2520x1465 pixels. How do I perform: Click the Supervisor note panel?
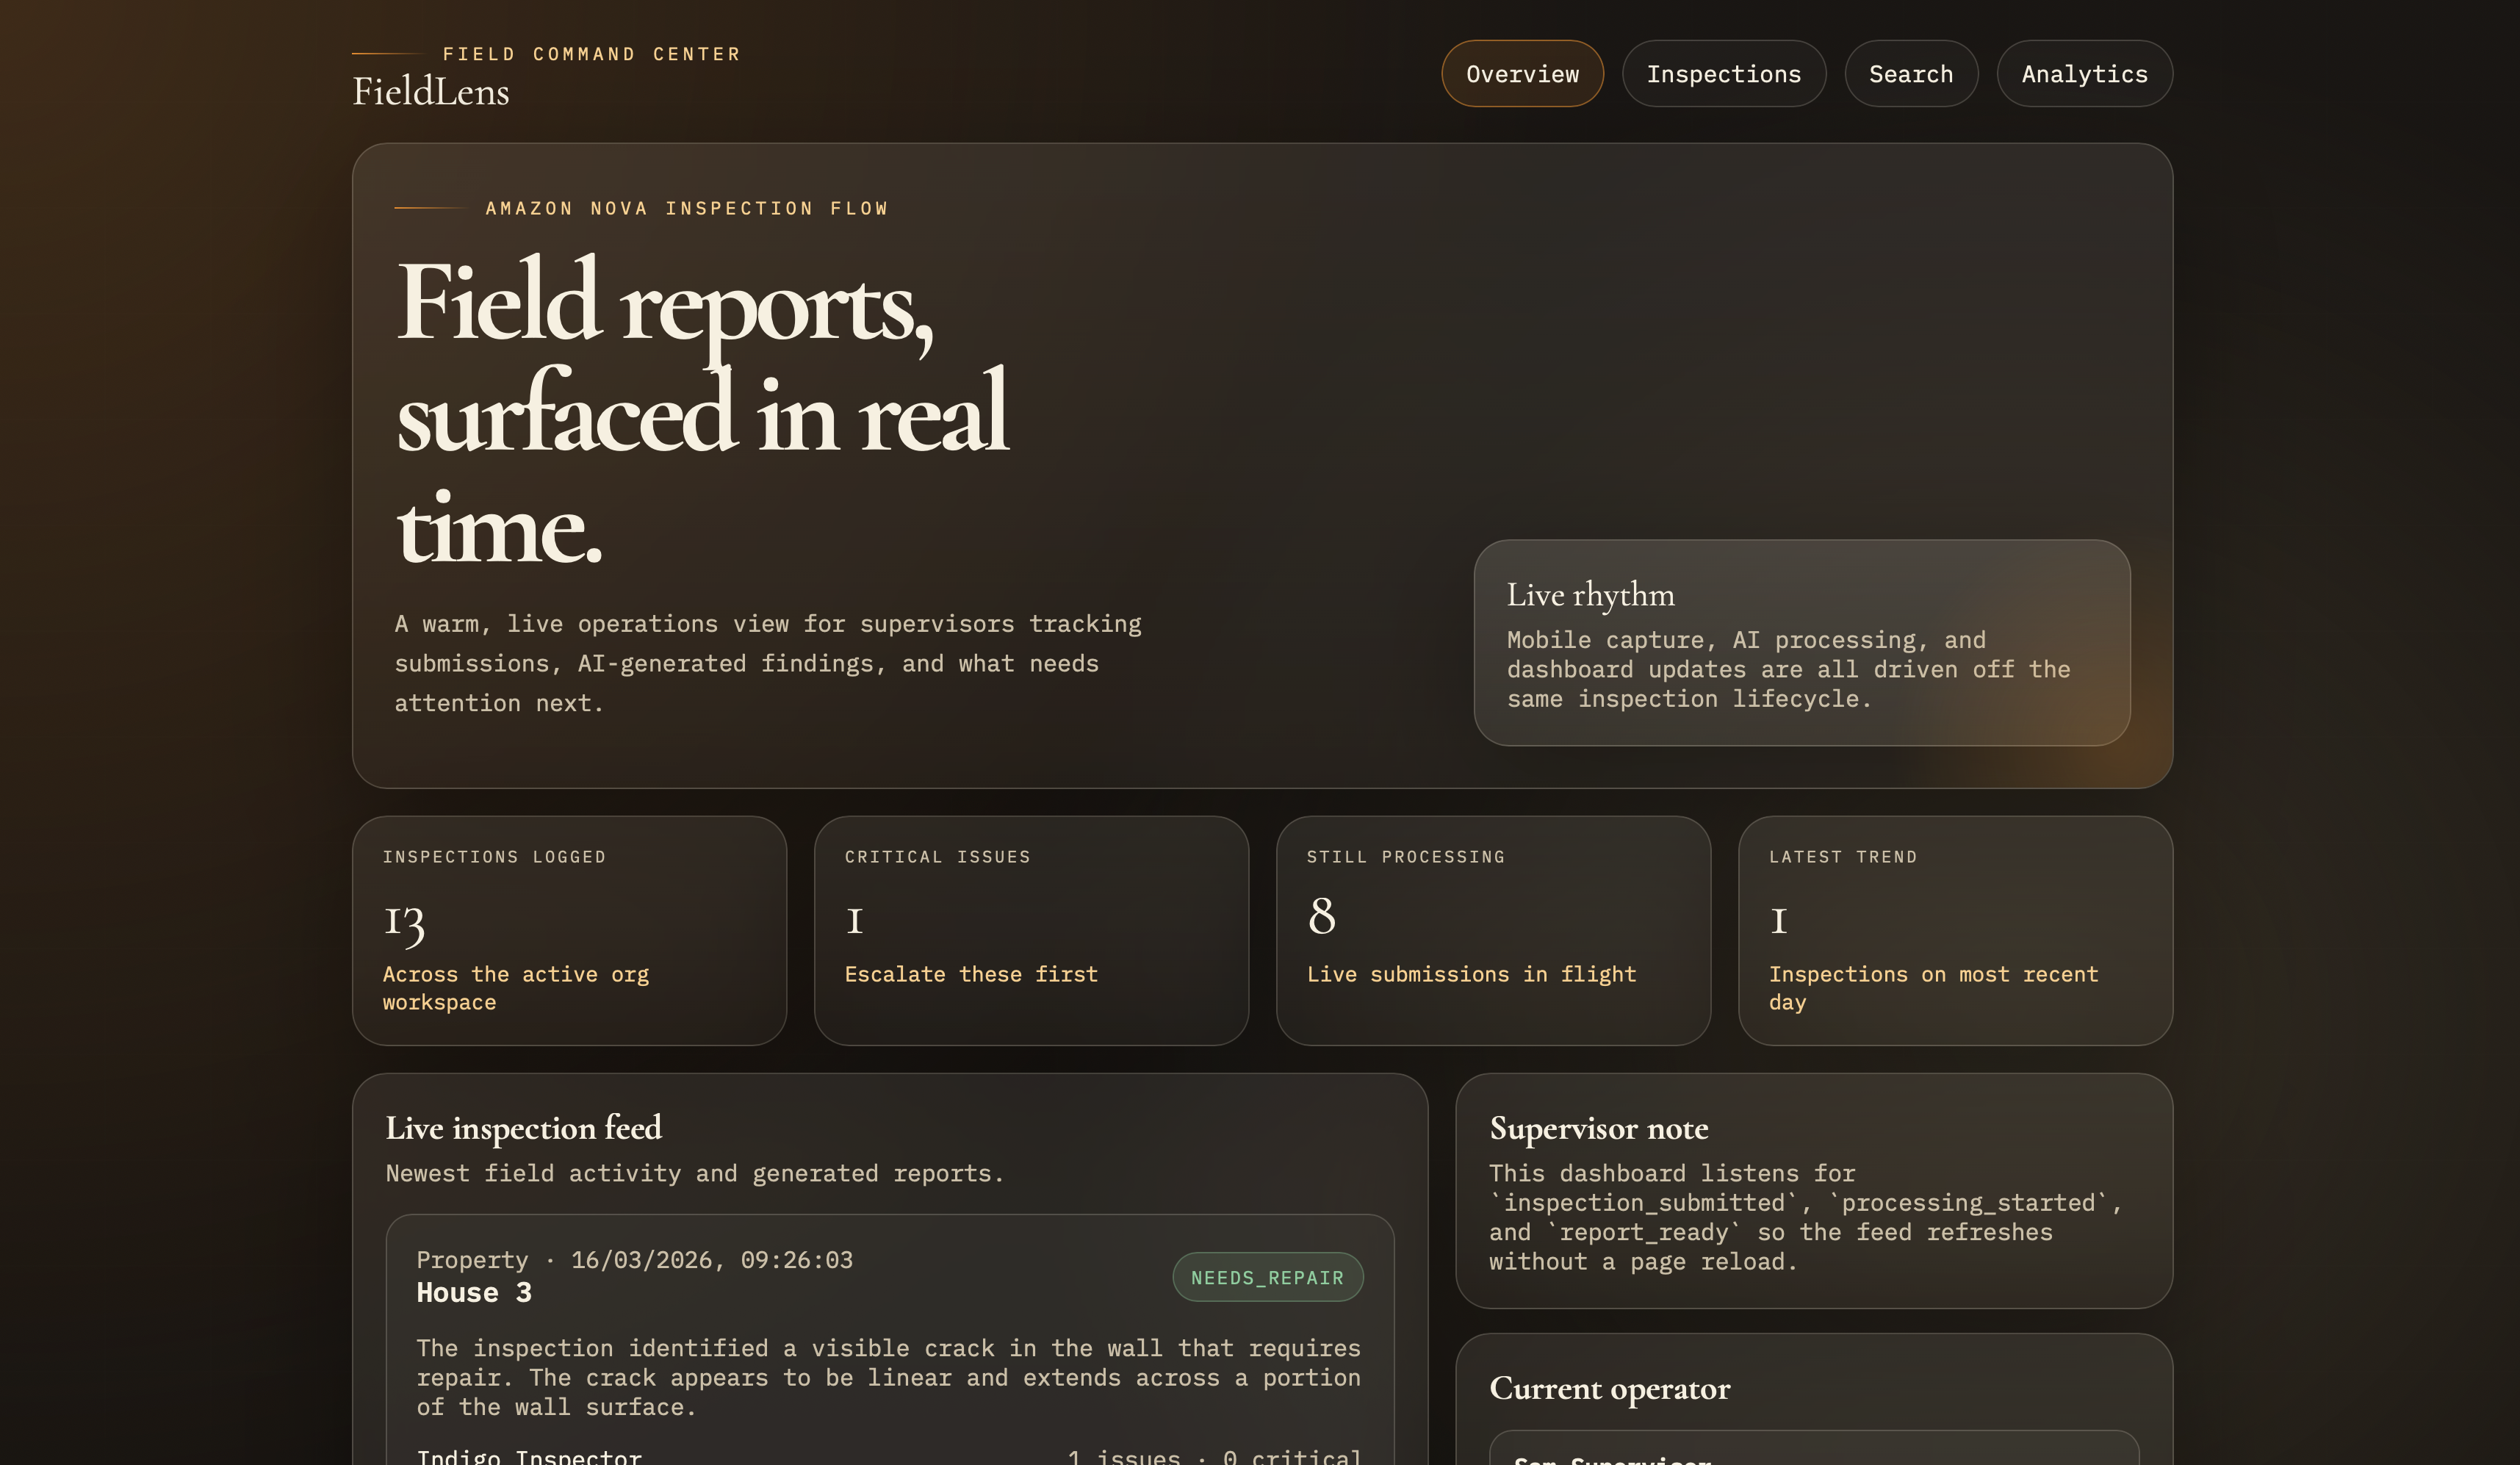pyautogui.click(x=1813, y=1190)
